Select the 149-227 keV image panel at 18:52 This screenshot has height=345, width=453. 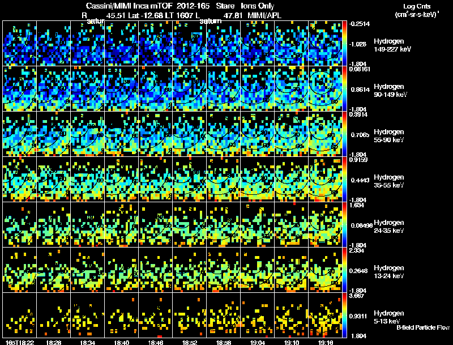pyautogui.click(x=190, y=44)
